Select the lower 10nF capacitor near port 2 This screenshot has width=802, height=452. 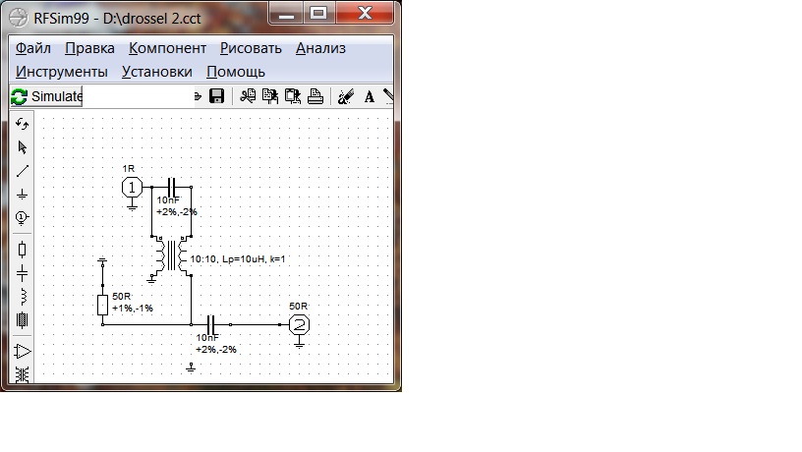[x=210, y=324]
